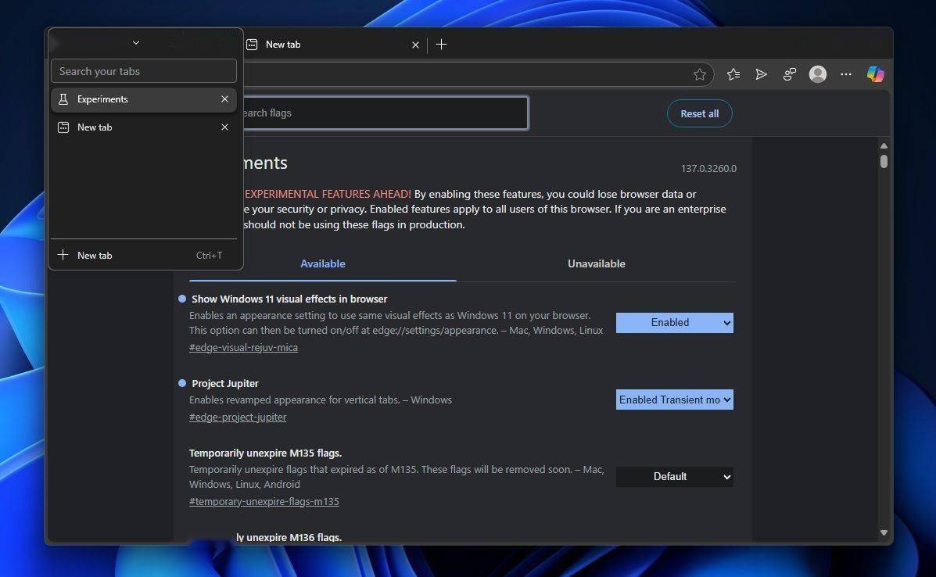This screenshot has width=936, height=577.
Task: Click the scrollbar up arrow
Action: coord(884,145)
